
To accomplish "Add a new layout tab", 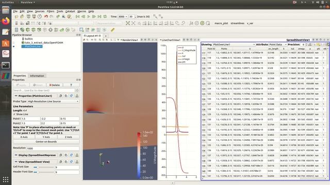I will 106,36.
